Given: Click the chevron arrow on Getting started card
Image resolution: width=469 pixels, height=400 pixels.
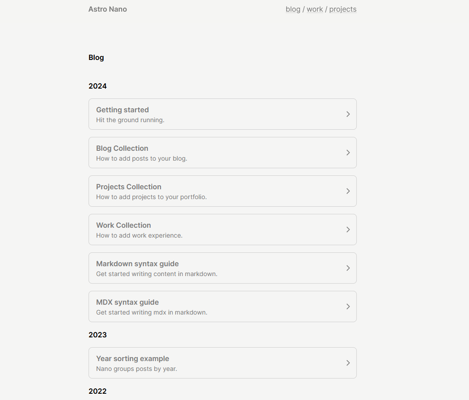Looking at the screenshot, I should (348, 114).
